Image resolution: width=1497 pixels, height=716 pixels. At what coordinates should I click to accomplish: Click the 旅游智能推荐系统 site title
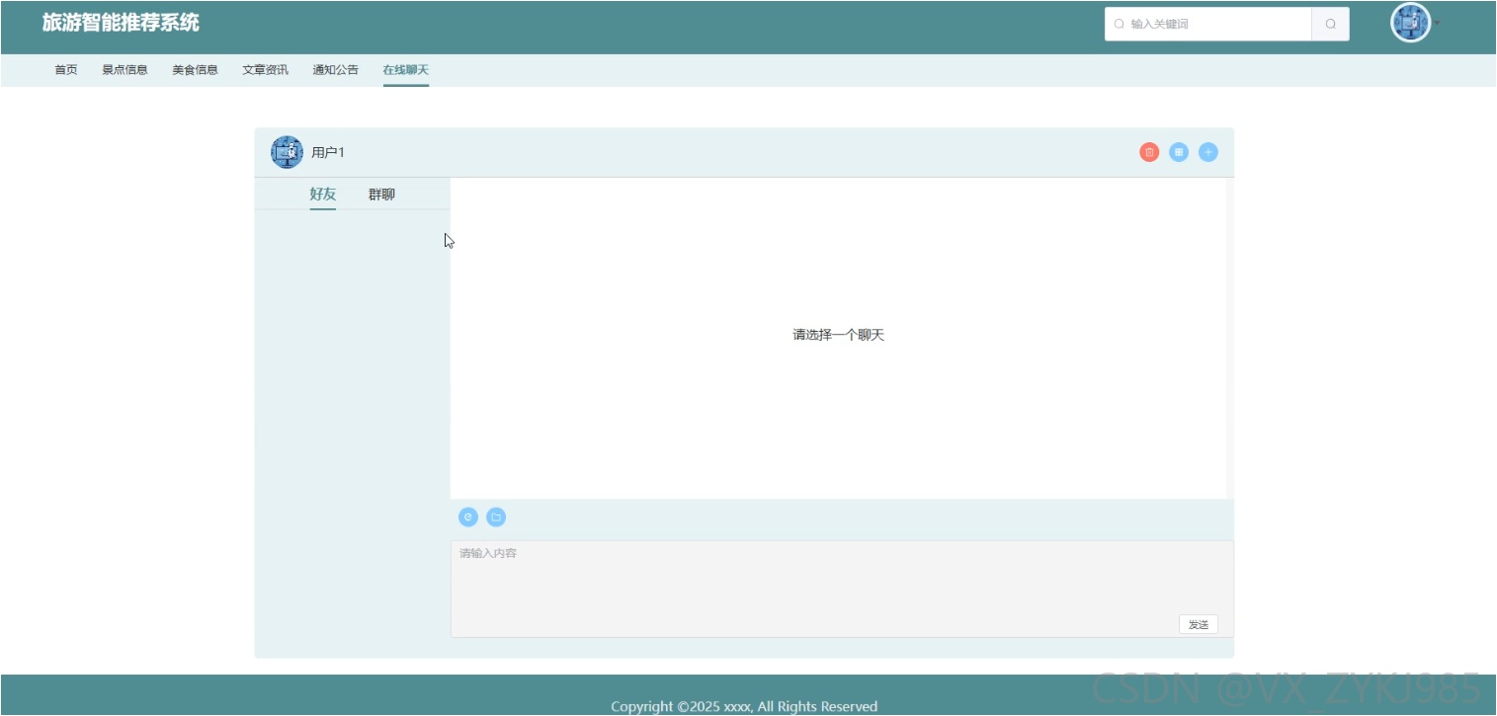click(121, 23)
